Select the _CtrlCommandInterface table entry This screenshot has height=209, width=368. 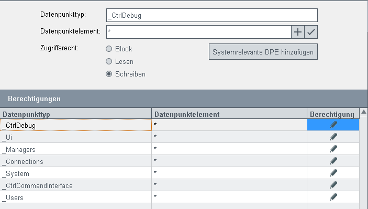(180, 185)
